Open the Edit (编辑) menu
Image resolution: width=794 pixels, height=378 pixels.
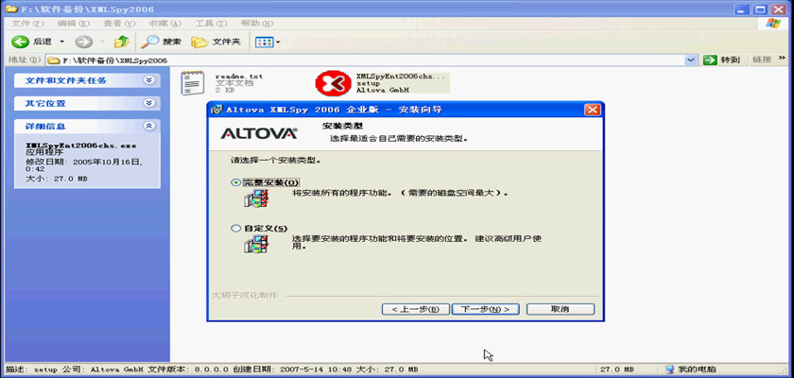coord(74,24)
